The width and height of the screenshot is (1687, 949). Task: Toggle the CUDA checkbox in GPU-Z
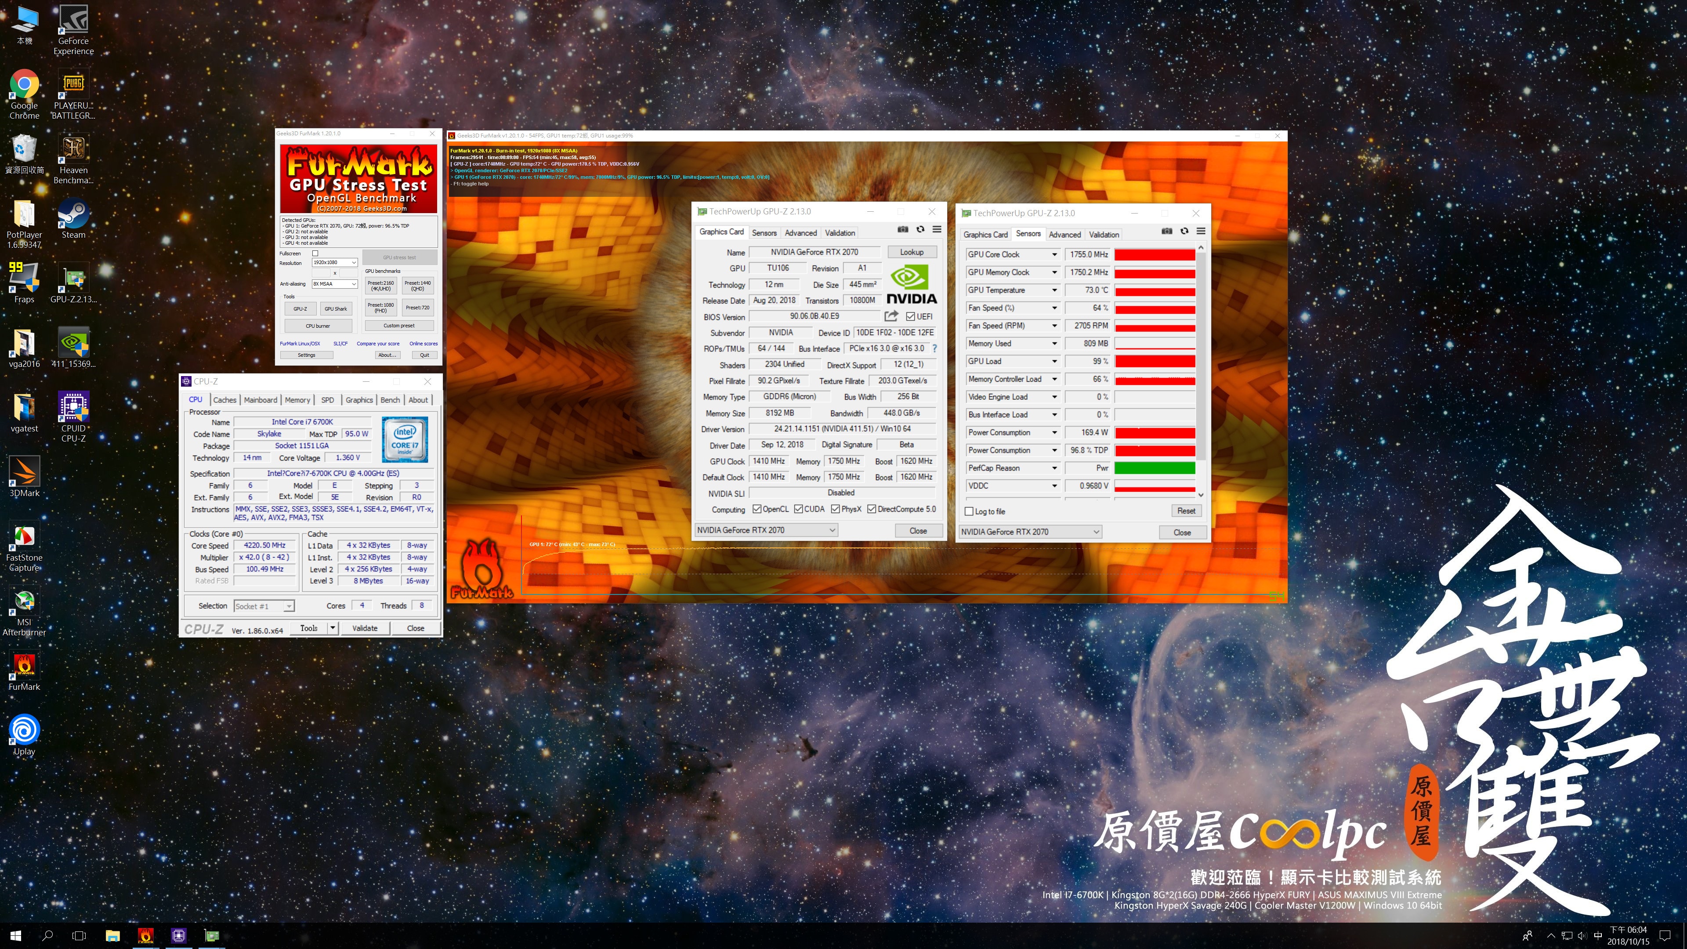(798, 509)
